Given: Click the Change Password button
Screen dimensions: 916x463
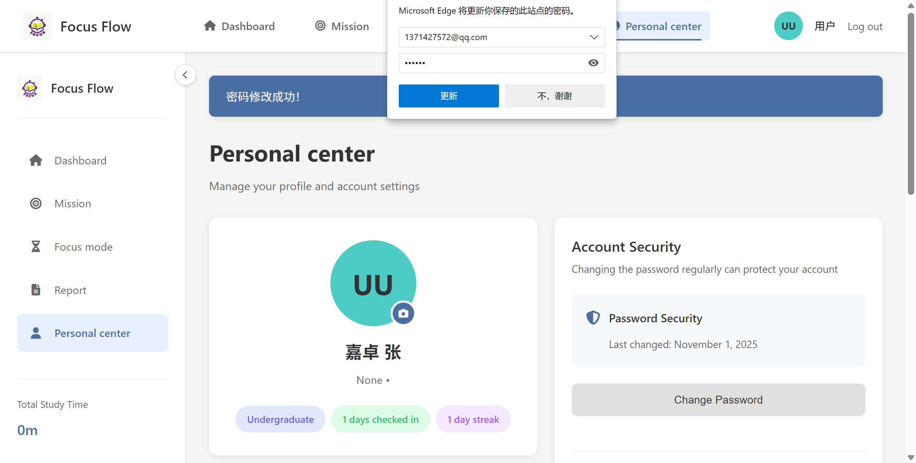Looking at the screenshot, I should click(x=718, y=400).
